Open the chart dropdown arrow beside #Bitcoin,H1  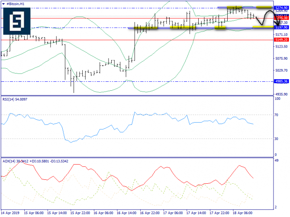coord(4,4)
